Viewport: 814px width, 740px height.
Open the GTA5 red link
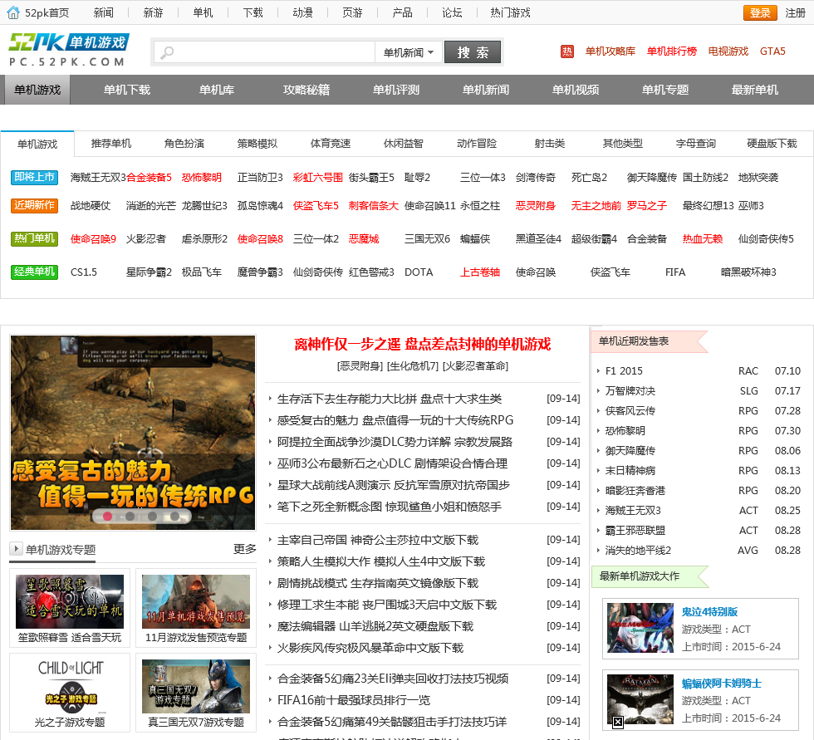click(x=772, y=51)
